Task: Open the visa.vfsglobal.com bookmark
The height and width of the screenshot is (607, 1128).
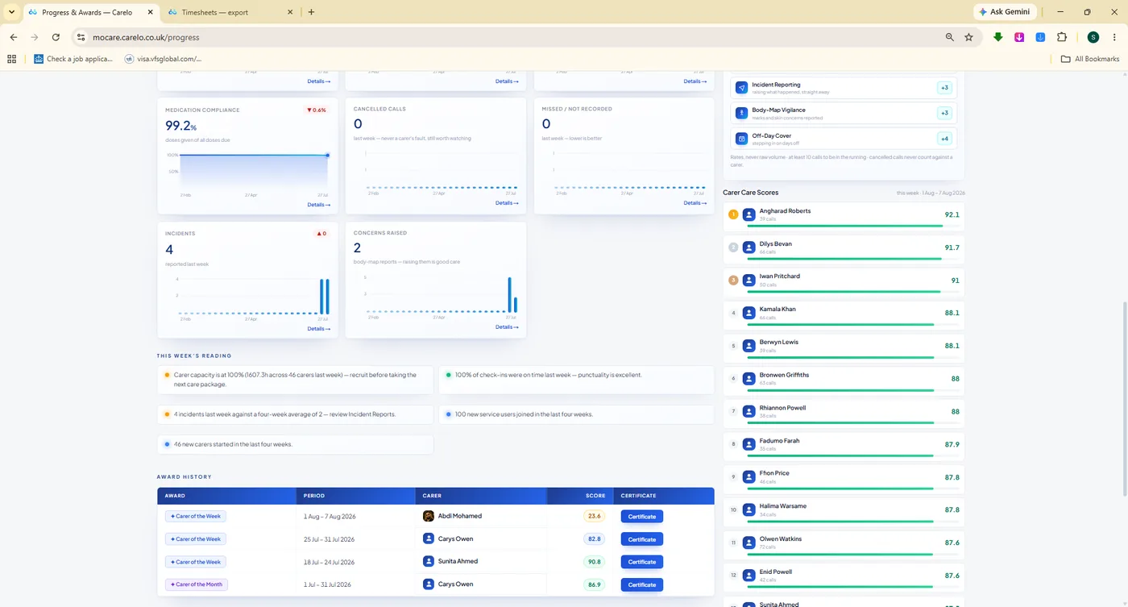Action: [x=164, y=59]
